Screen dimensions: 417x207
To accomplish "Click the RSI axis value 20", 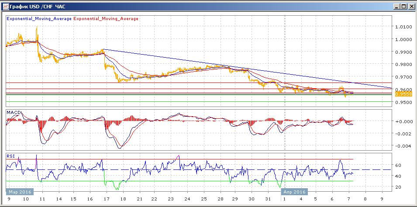I will pos(398,187).
